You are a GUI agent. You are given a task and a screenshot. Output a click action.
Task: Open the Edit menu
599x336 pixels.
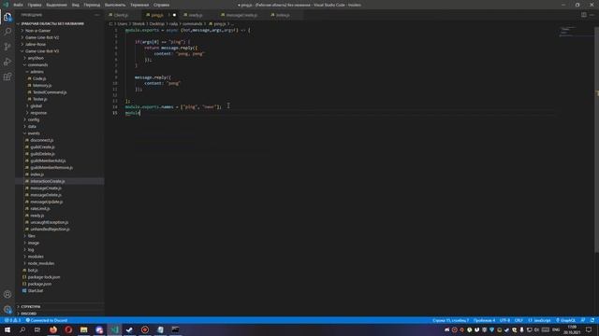[35, 5]
